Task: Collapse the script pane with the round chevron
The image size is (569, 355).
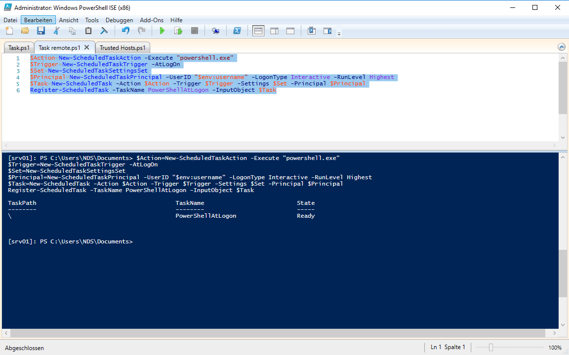Action: point(561,47)
